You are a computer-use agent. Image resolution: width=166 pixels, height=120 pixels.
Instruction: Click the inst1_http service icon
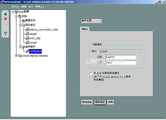[x=27, y=38]
